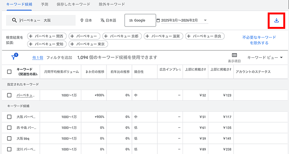This screenshot has height=154, width=289.
Task: Click the underlined keyword バーベキュ...
Action: tap(25, 95)
